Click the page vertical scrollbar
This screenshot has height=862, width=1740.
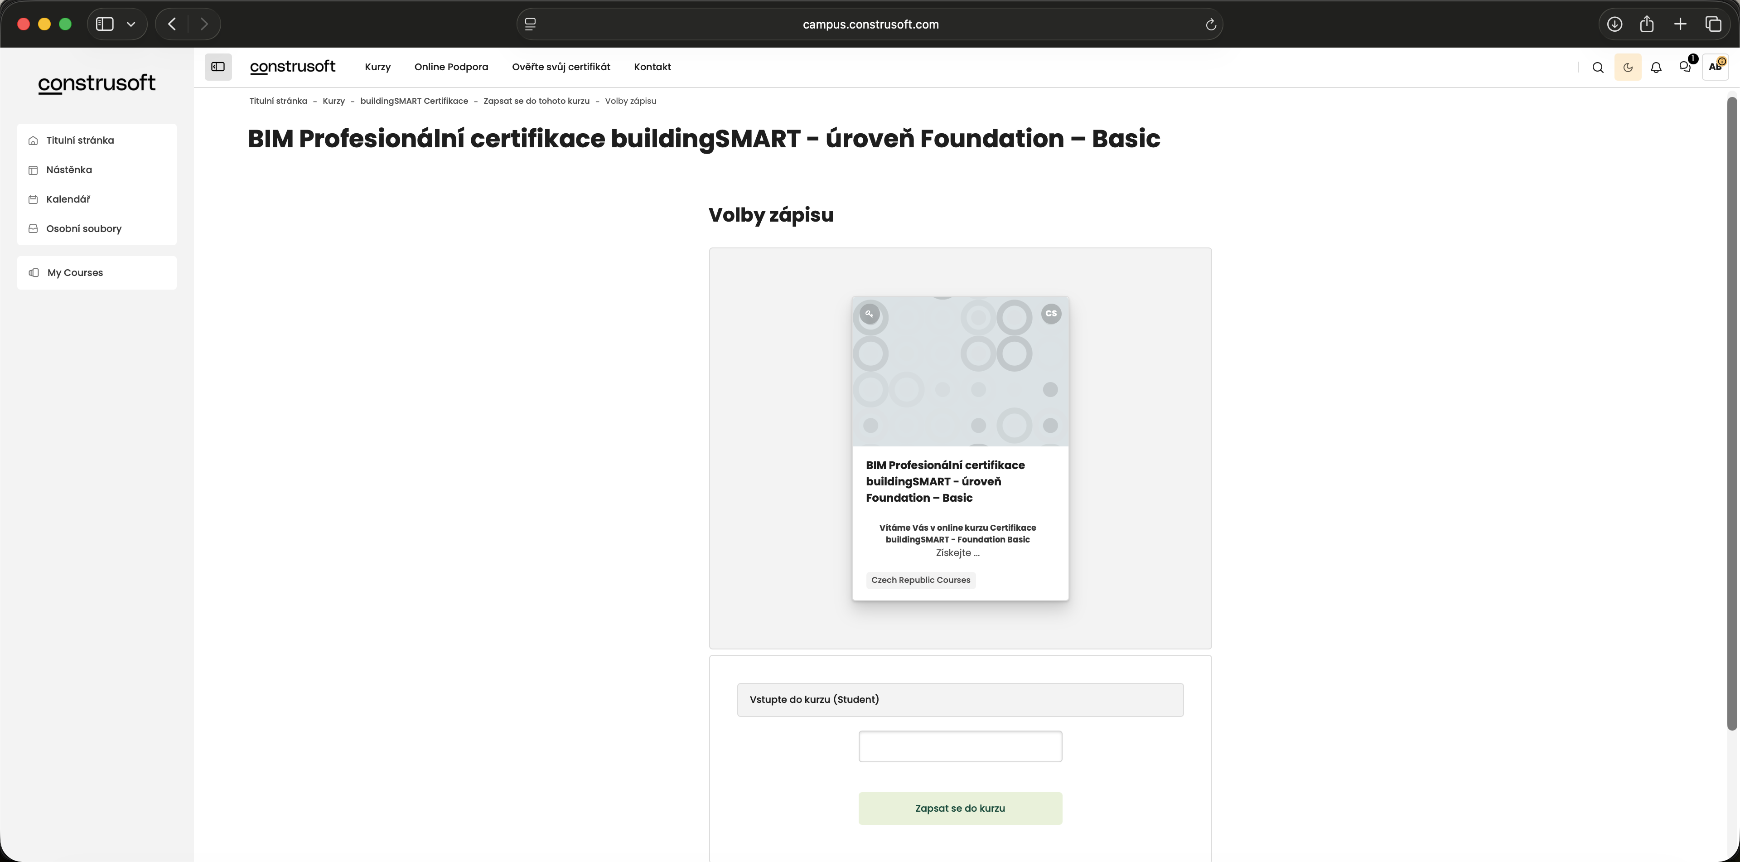click(x=1731, y=412)
